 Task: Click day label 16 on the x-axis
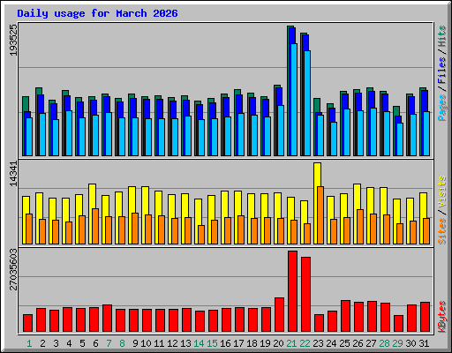pyautogui.click(x=225, y=343)
